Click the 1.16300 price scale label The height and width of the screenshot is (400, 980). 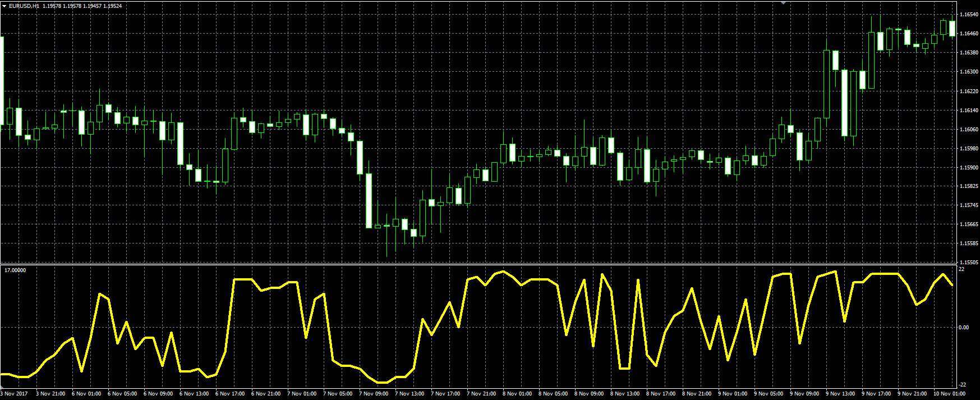tap(969, 72)
